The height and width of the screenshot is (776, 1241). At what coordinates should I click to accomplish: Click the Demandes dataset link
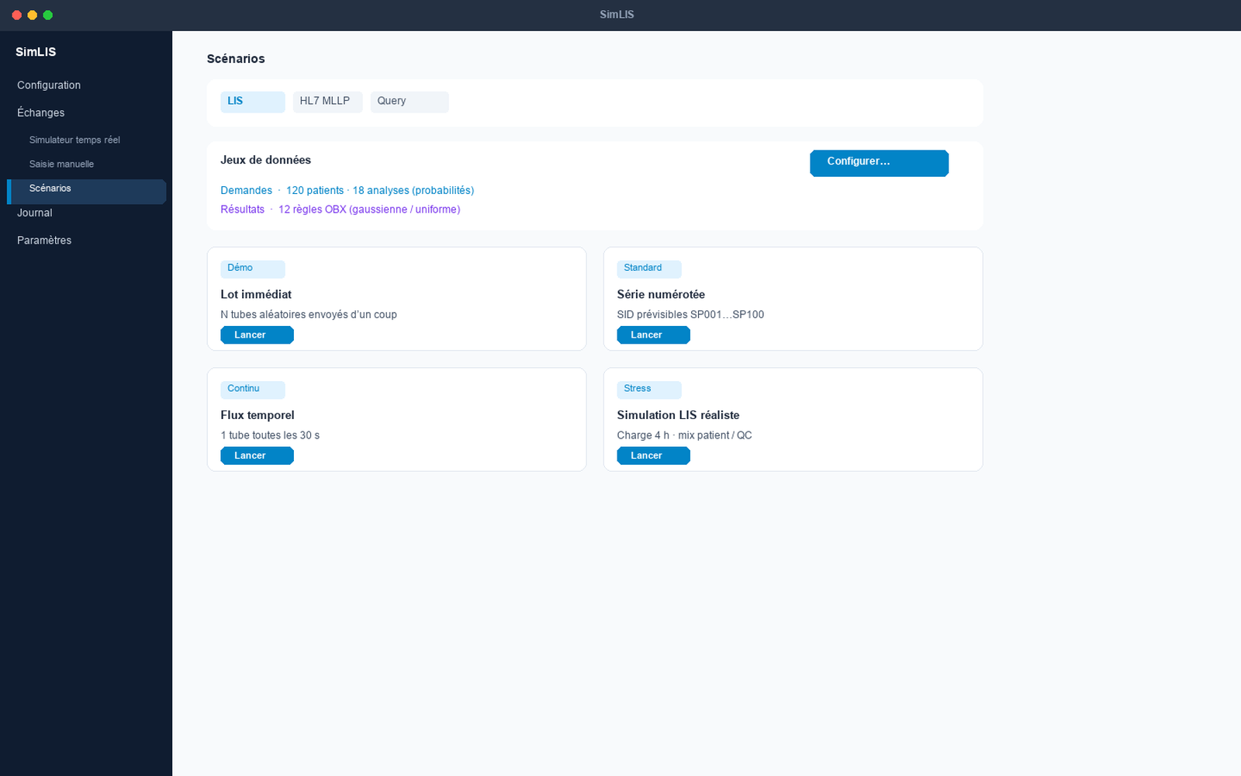tap(247, 190)
